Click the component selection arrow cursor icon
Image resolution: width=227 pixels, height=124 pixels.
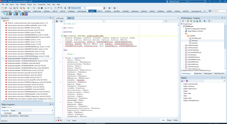210,11
